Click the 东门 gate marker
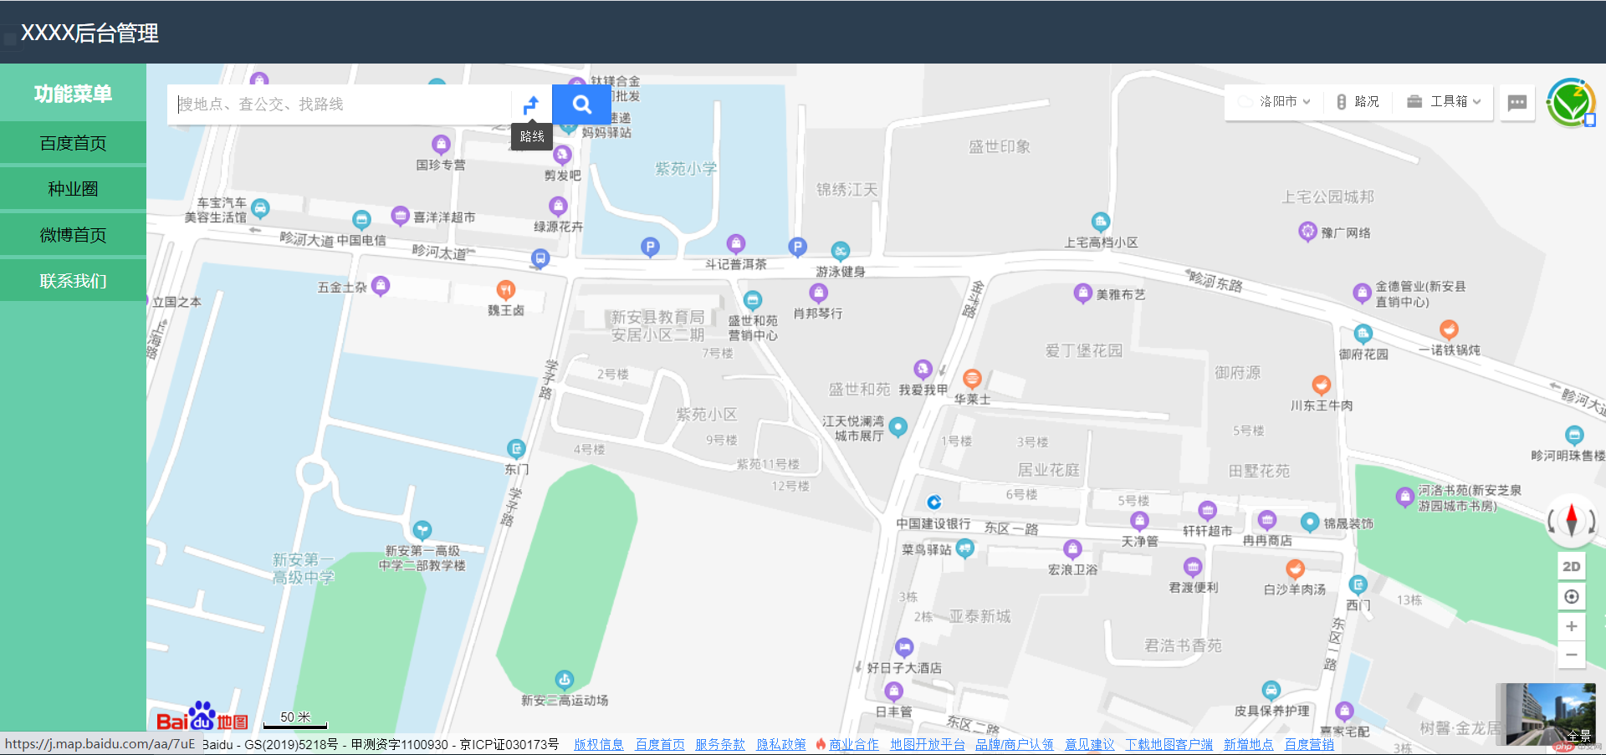 pos(516,448)
